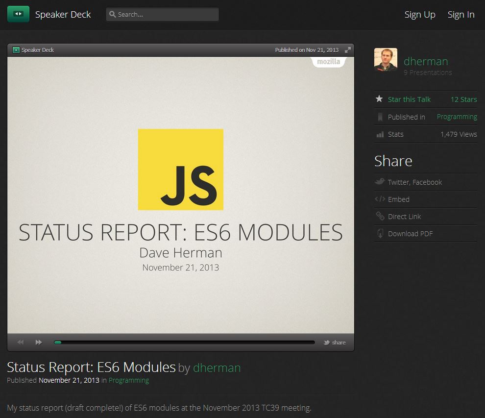Open the Programming category link in the sidebar

click(457, 117)
